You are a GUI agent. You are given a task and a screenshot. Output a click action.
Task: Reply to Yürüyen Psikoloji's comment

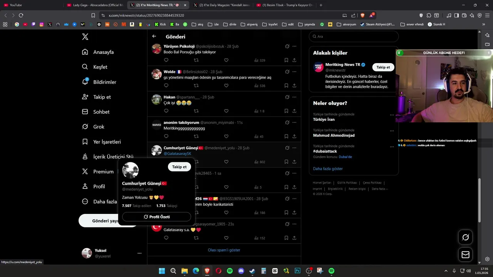pos(166,60)
